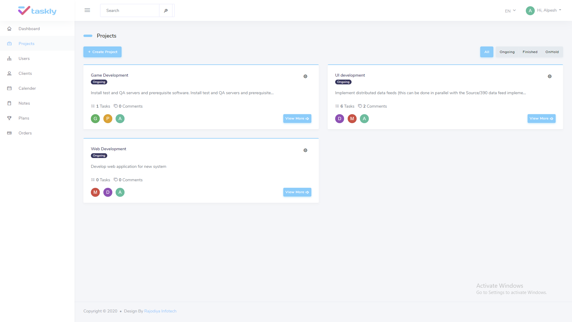Viewport: 572px width, 322px height.
Task: Expand the Hi, Alpesh user menu
Action: (x=547, y=10)
